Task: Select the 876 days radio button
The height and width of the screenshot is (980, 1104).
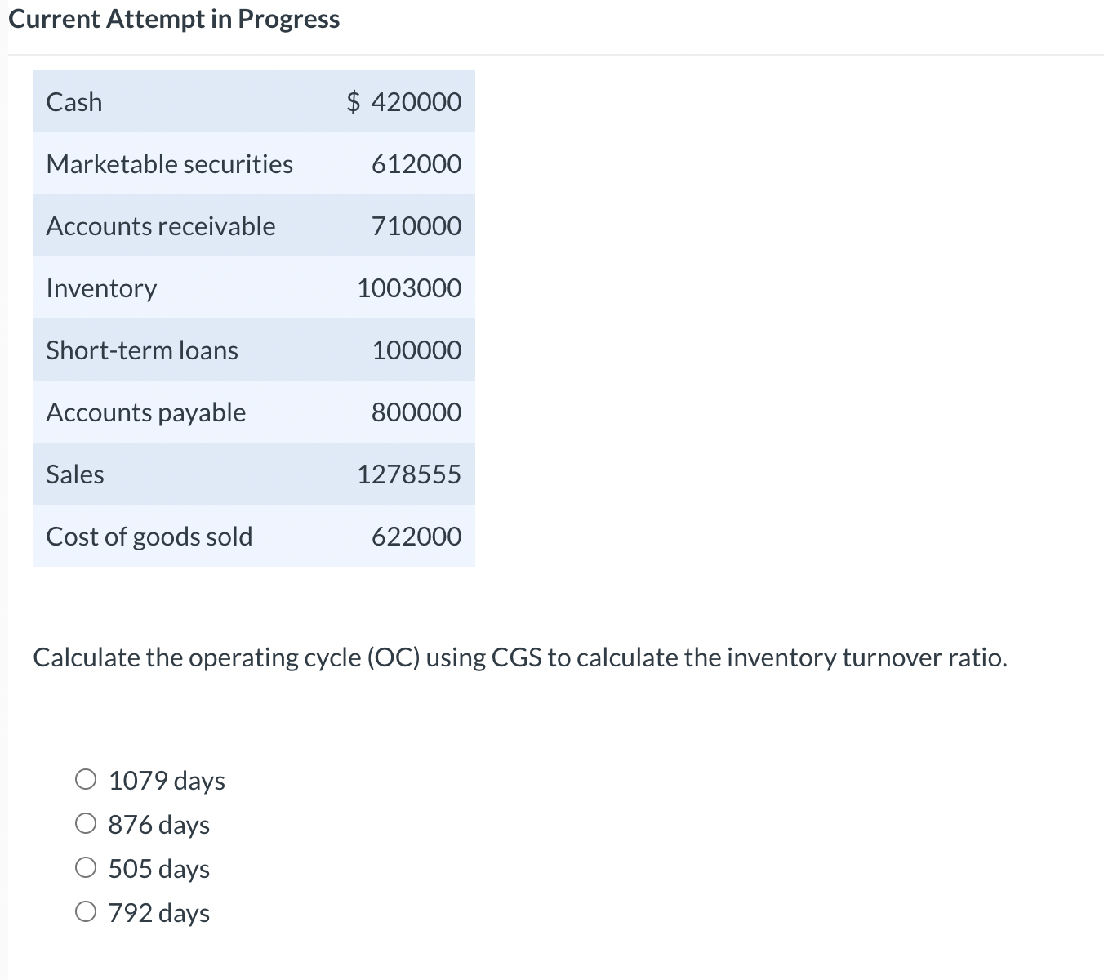Action: [x=86, y=823]
